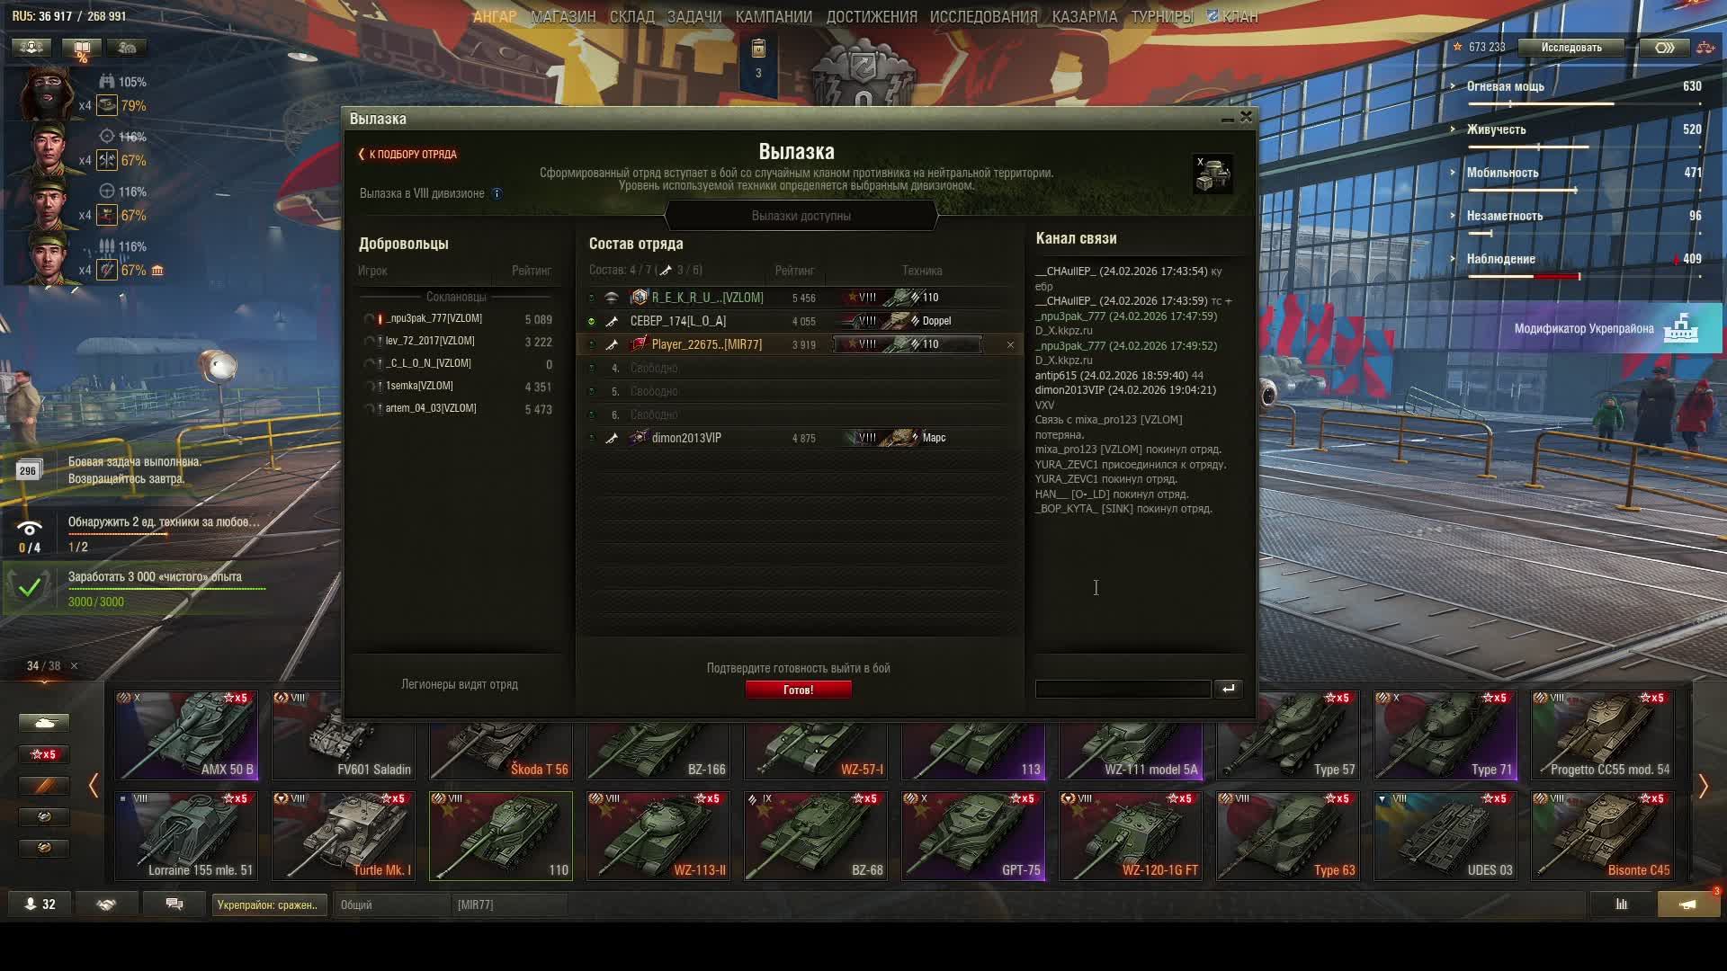Go back via К подбору отряда

pos(408,154)
